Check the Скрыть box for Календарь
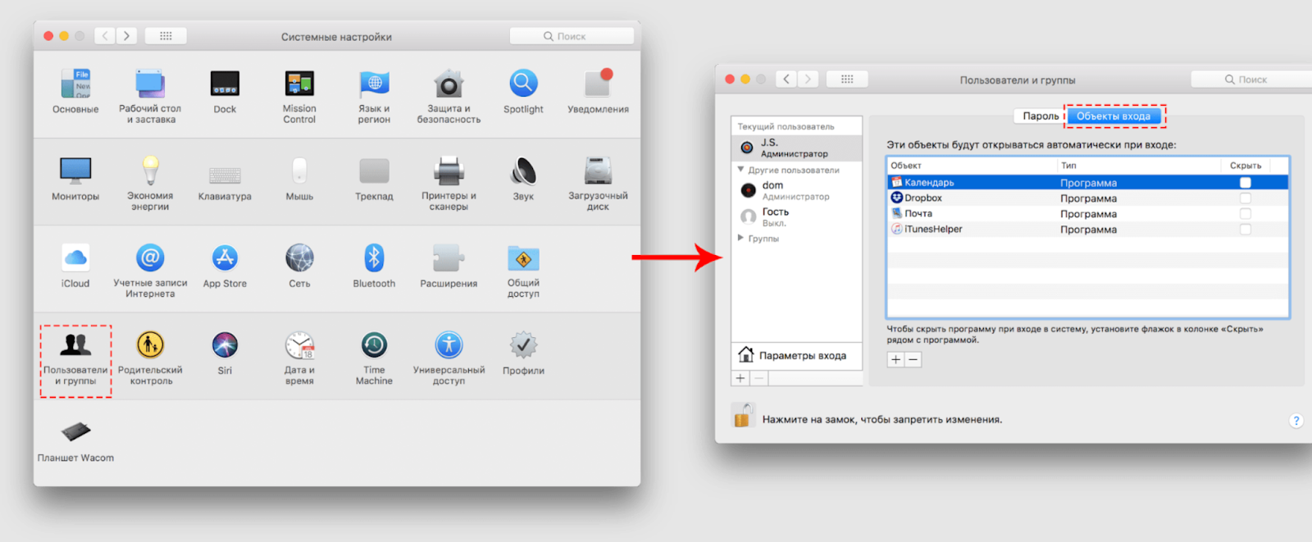 [1246, 183]
